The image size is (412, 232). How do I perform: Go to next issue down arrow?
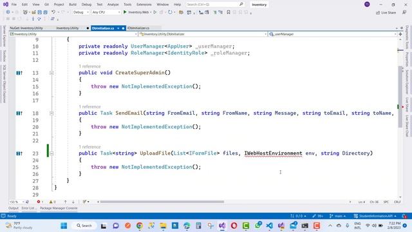[x=73, y=202]
